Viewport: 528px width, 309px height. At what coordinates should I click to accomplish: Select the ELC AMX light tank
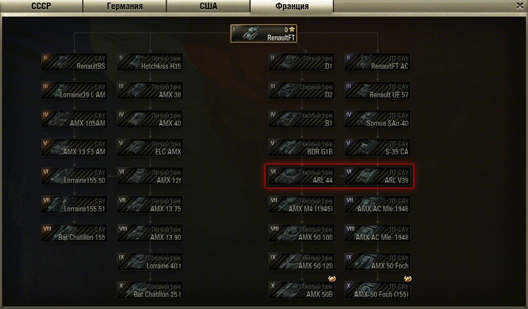coord(150,148)
